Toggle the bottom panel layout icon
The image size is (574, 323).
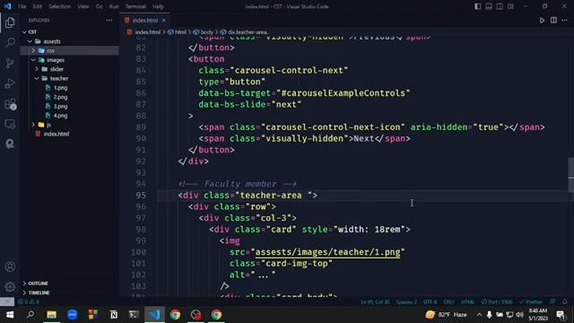pyautogui.click(x=489, y=6)
